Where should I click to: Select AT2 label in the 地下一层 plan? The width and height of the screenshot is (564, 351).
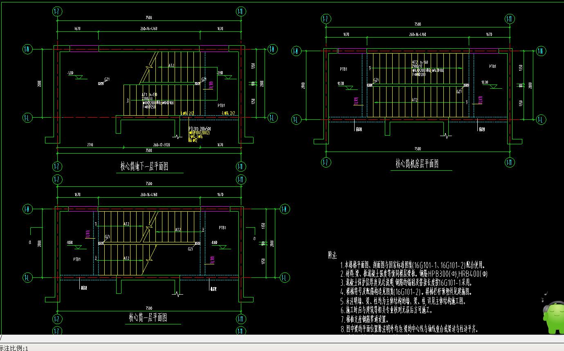pyautogui.click(x=172, y=65)
